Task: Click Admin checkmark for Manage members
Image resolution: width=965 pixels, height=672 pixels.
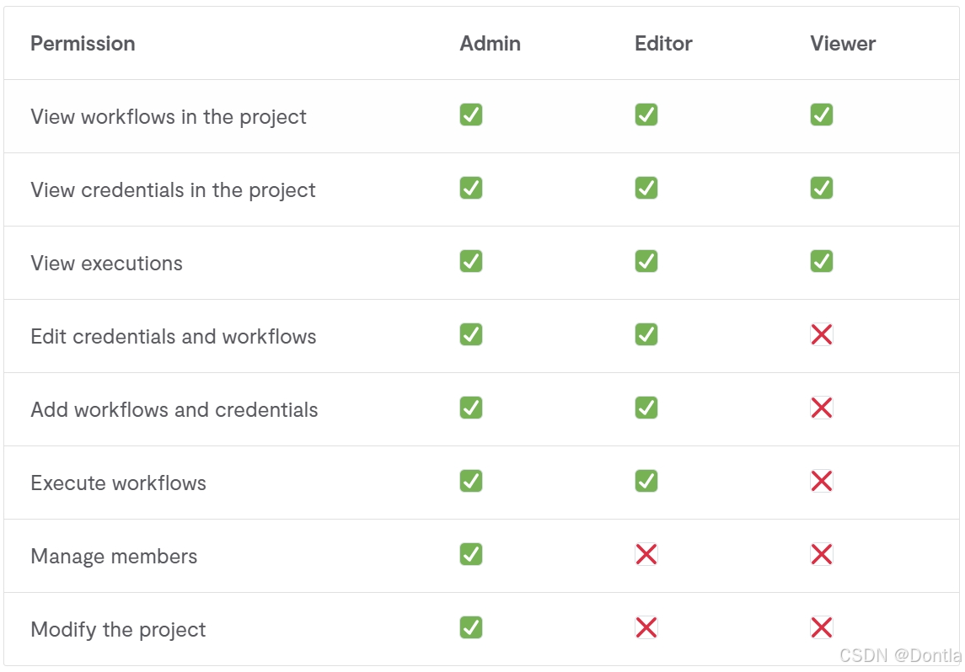Action: coord(471,554)
